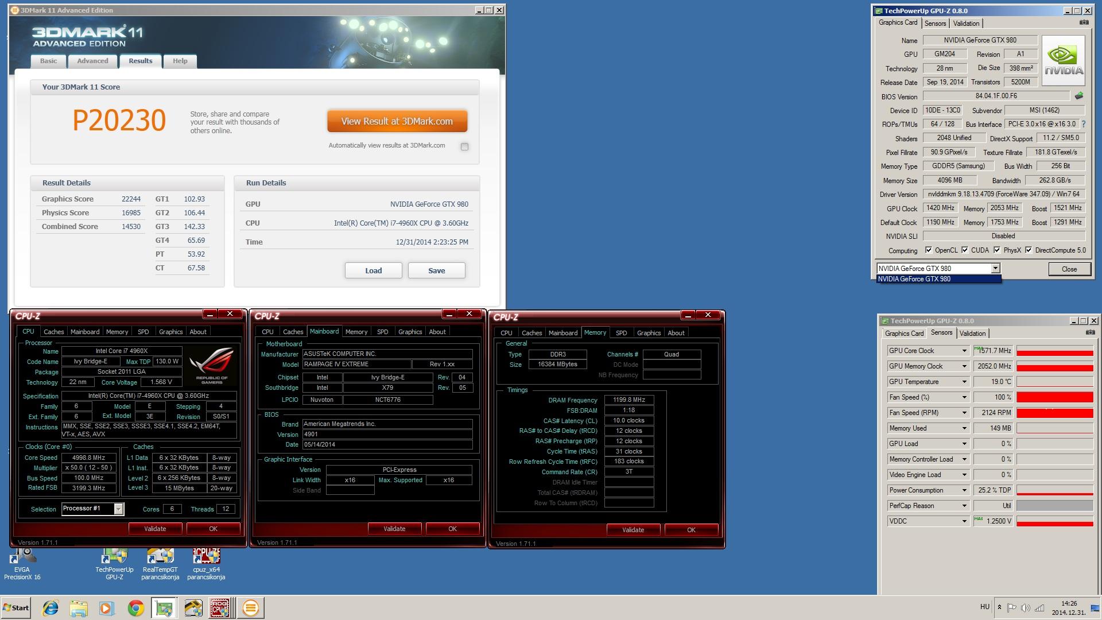
Task: Show hidden tray icons arrow
Action: tap(999, 607)
